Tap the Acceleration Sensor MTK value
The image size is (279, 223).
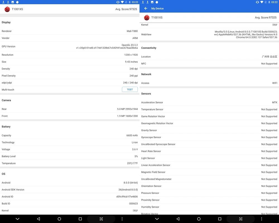(x=275, y=102)
